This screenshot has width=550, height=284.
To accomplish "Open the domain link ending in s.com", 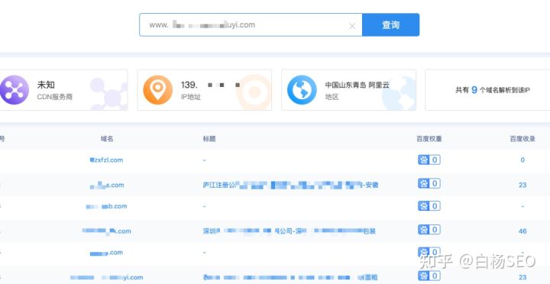I will click(x=107, y=185).
